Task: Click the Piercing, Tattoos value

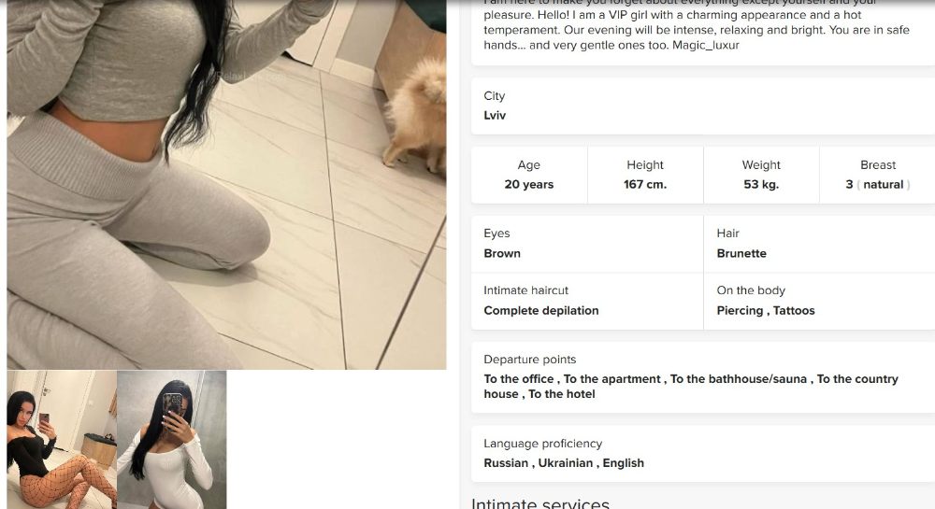Action: [766, 311]
